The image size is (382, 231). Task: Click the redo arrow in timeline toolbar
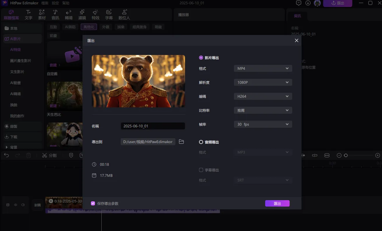pyautogui.click(x=17, y=155)
